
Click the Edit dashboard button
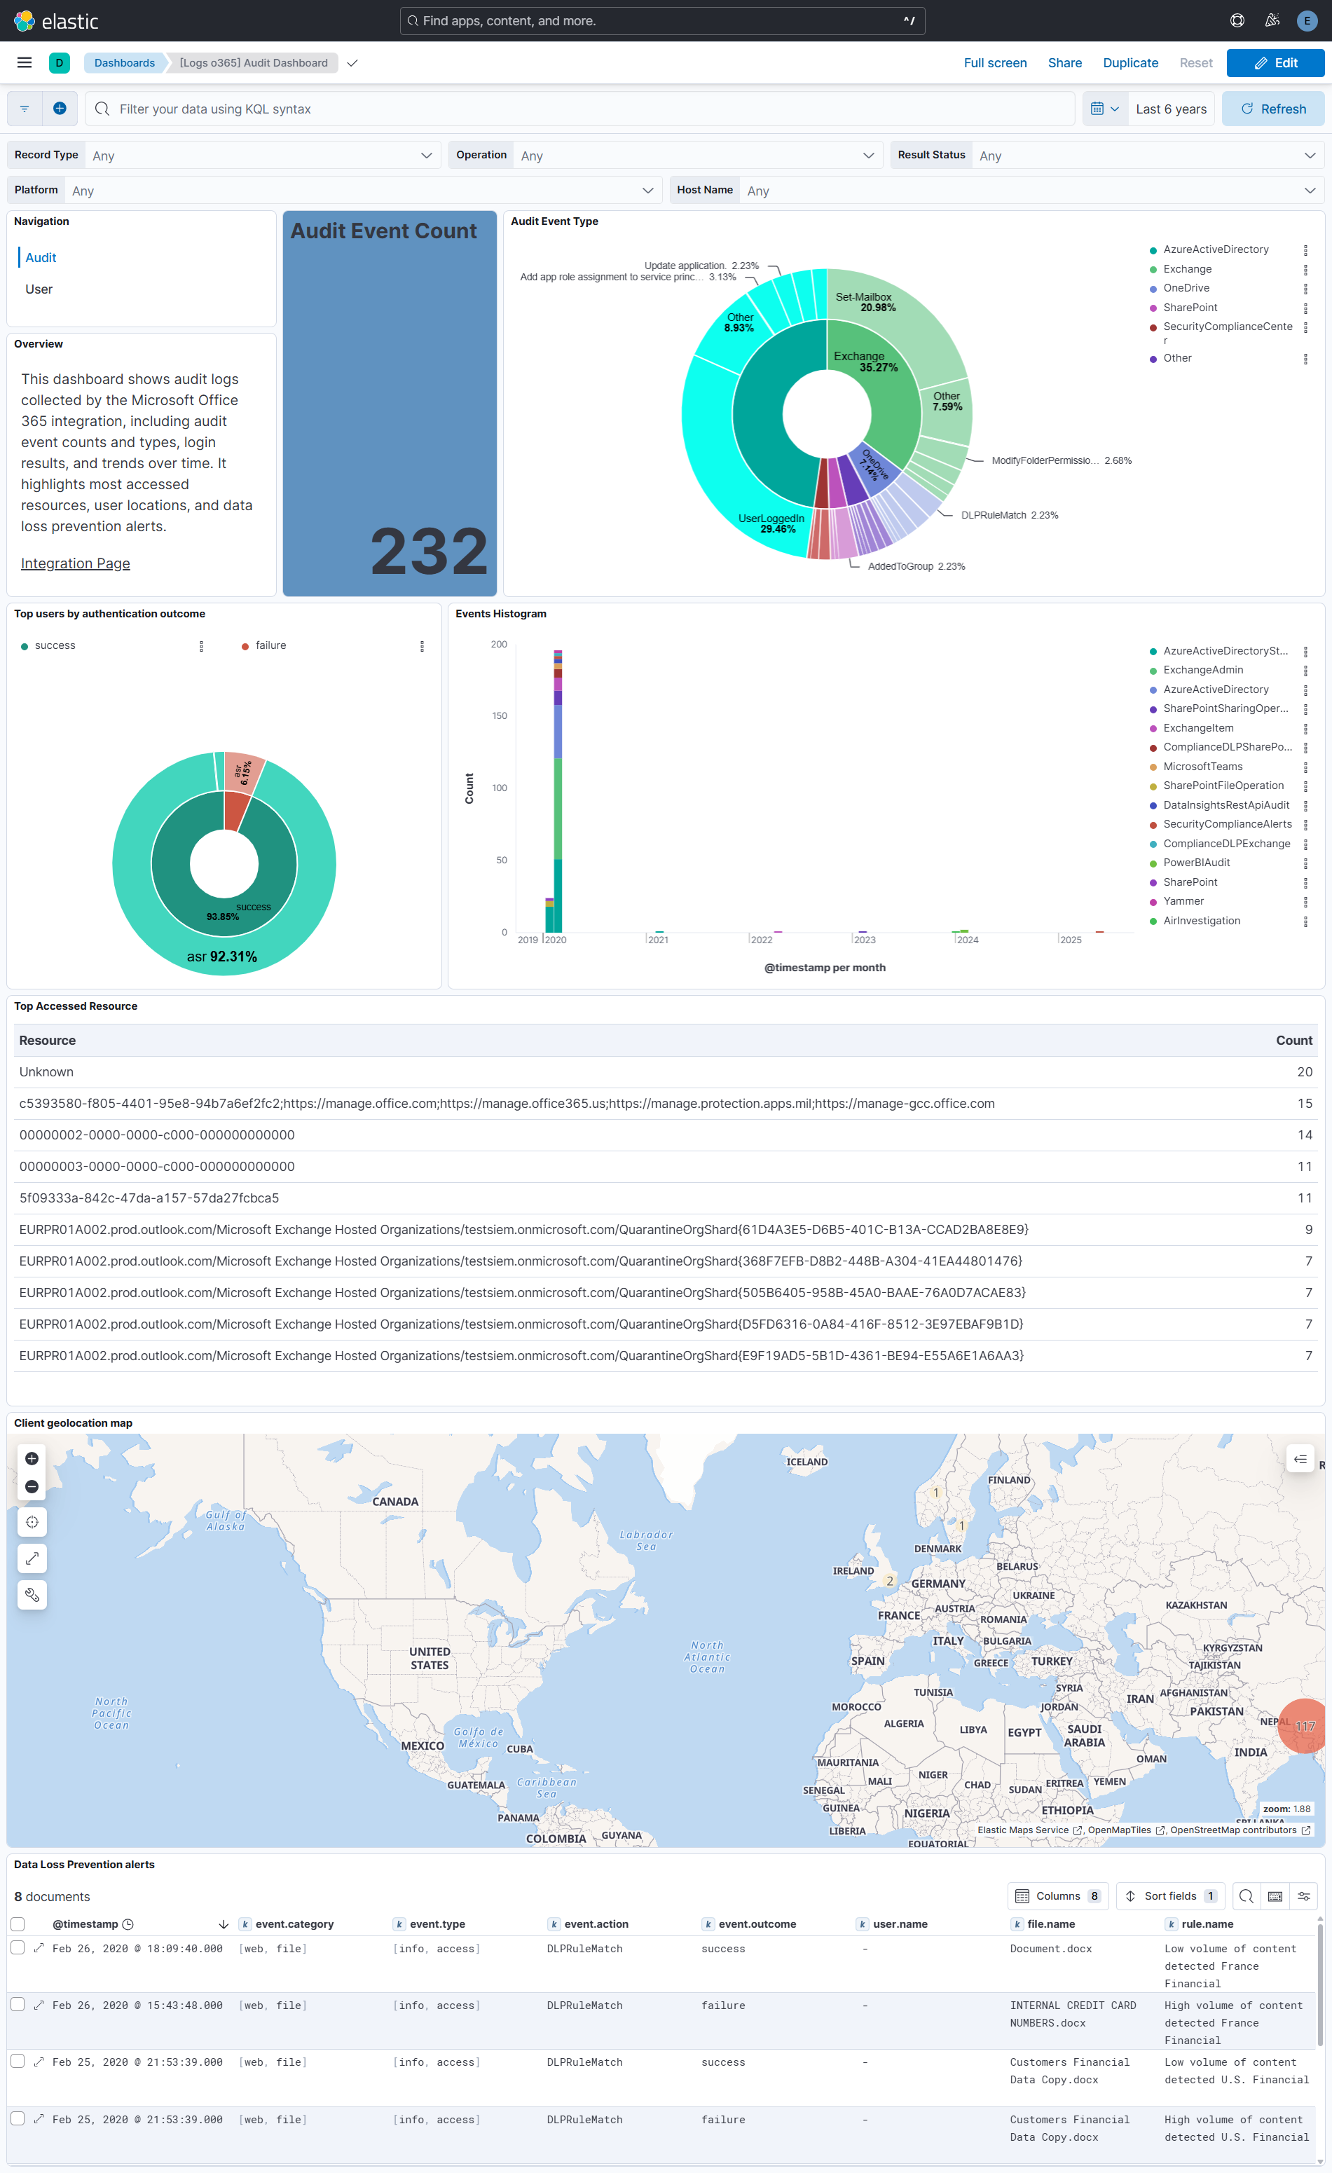coord(1275,62)
